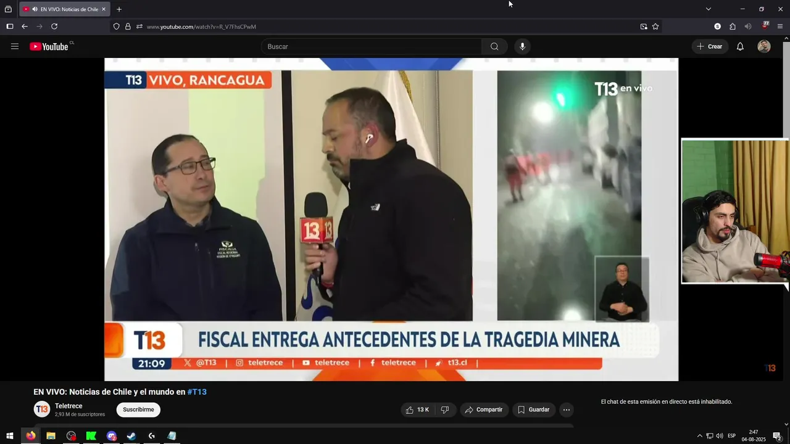Close the EN VIVO browser tab
This screenshot has height=444, width=790.
(x=104, y=9)
